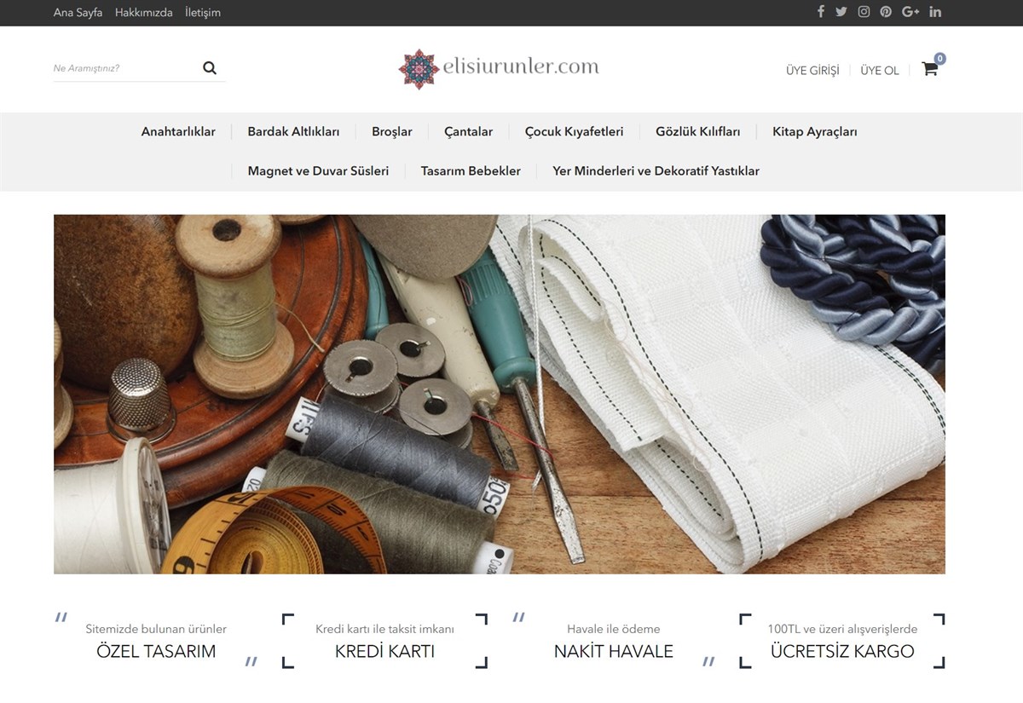Open the Kitap Ayraçları category

click(815, 132)
